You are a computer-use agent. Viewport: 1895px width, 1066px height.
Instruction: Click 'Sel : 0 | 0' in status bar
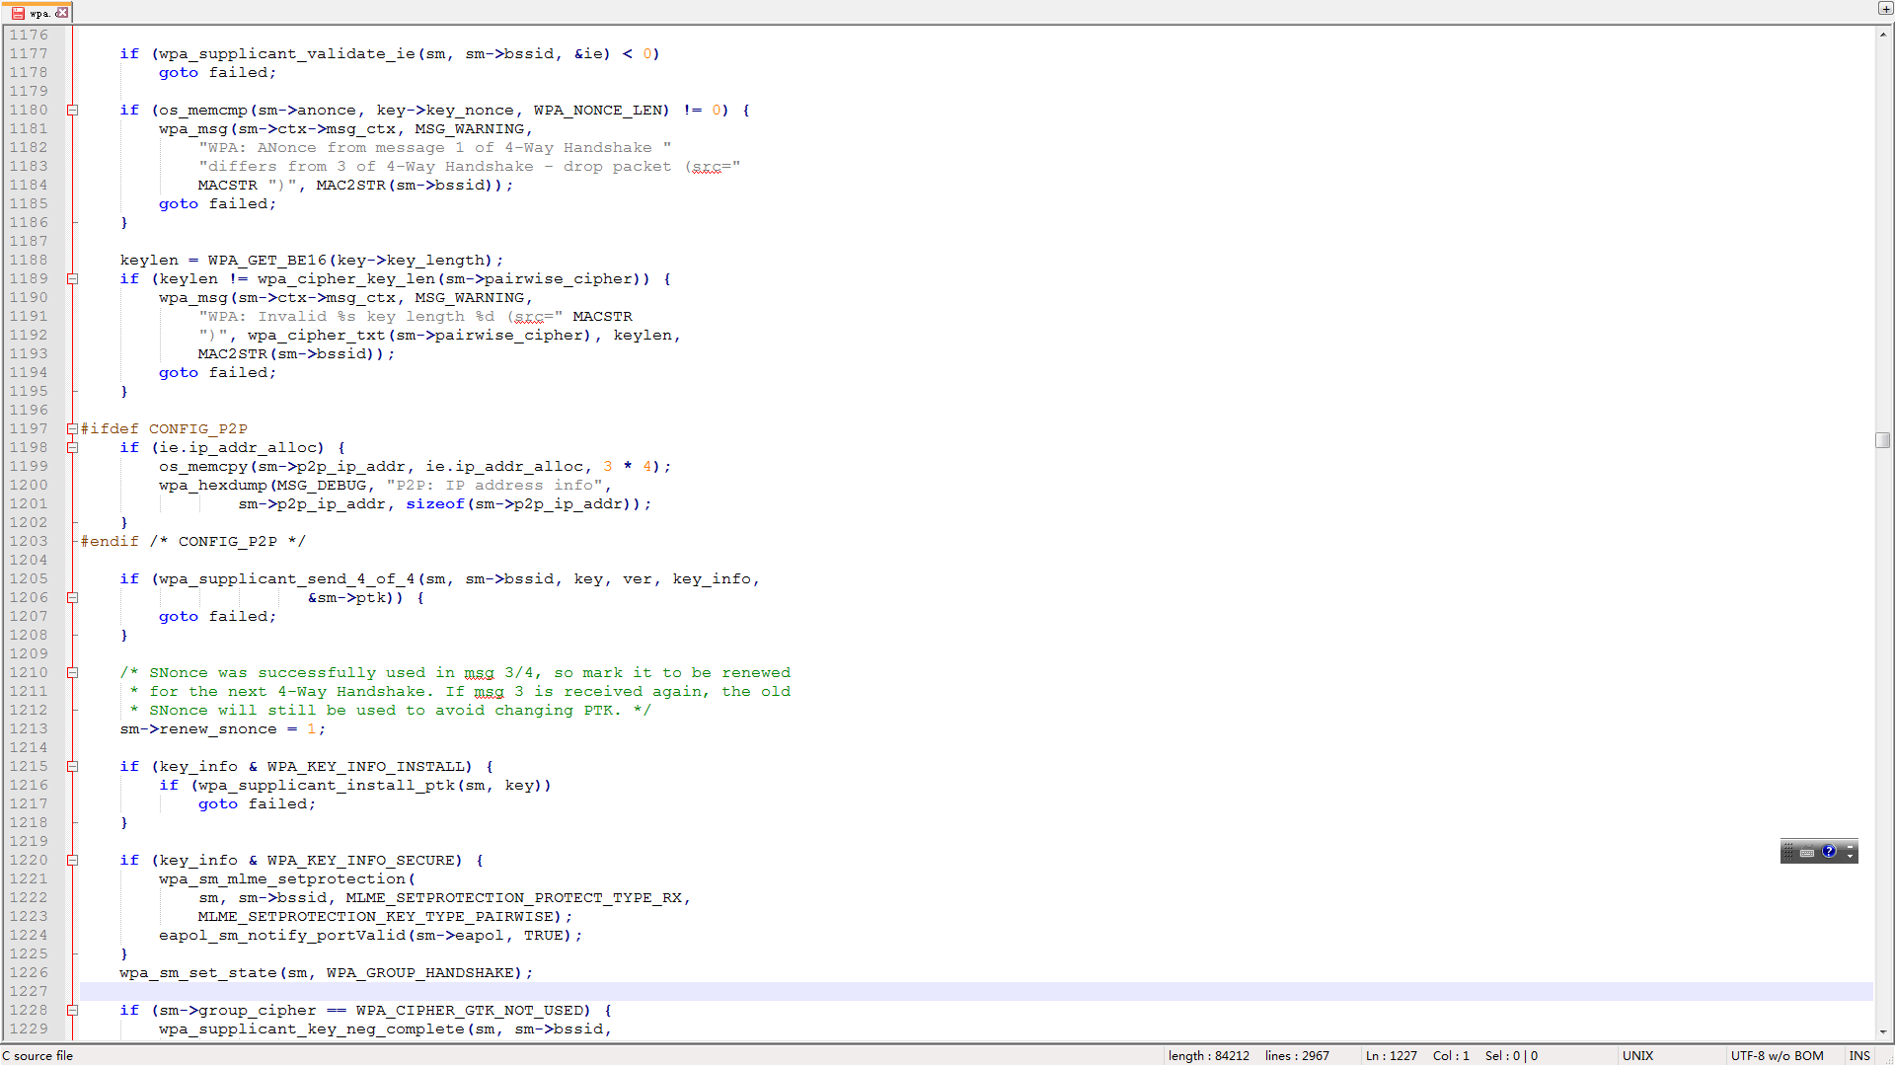(1511, 1056)
